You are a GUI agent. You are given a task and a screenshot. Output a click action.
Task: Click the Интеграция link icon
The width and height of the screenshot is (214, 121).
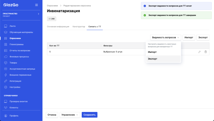tap(6, 81)
